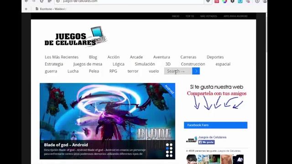Open the color wheel extension icon

(x=224, y=1)
